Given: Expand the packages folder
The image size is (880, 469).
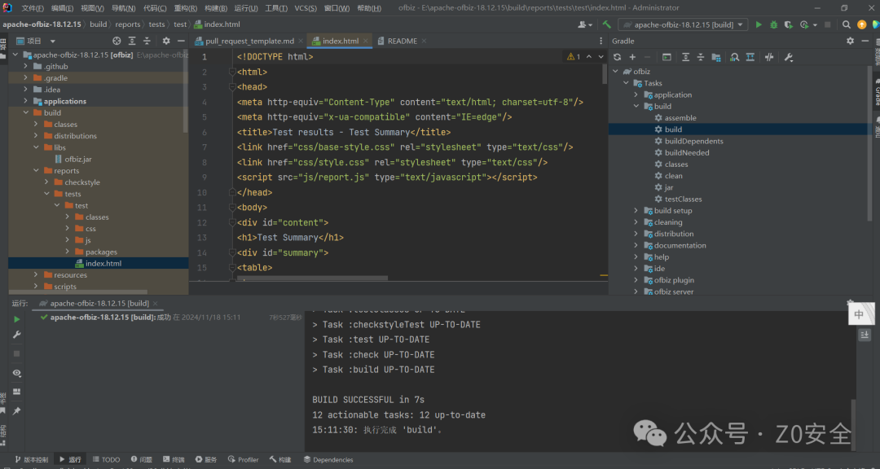Looking at the screenshot, I should (68, 252).
